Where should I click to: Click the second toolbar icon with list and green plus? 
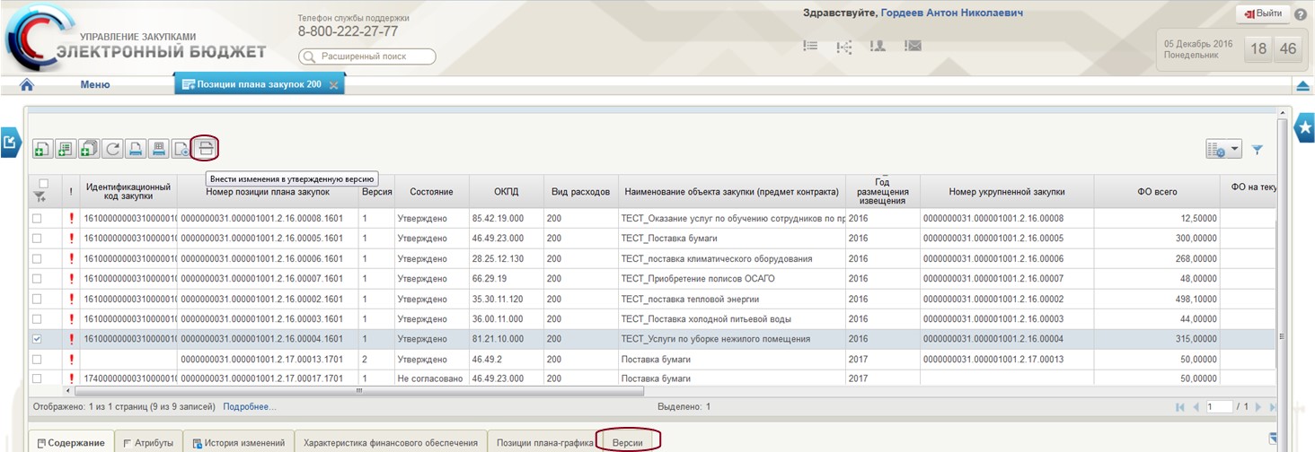click(65, 149)
